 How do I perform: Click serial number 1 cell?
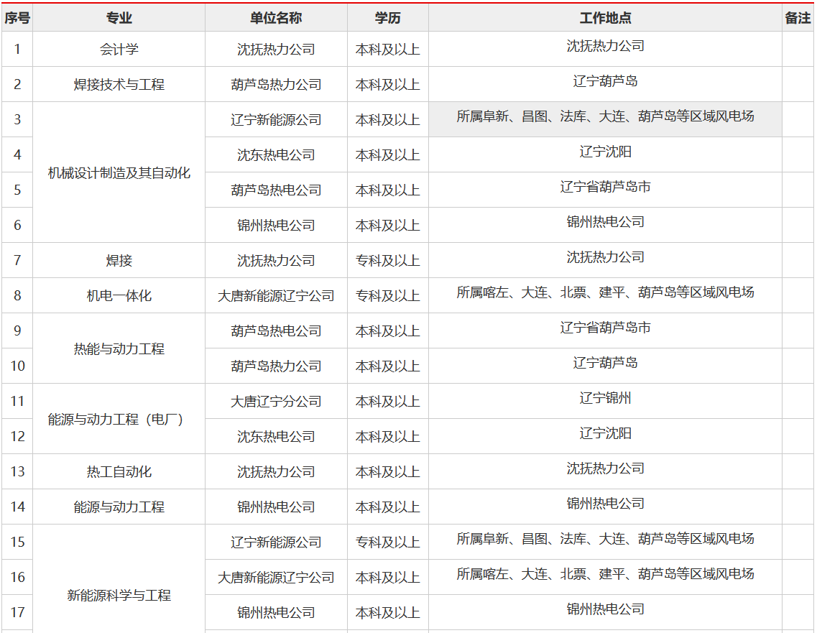17,50
